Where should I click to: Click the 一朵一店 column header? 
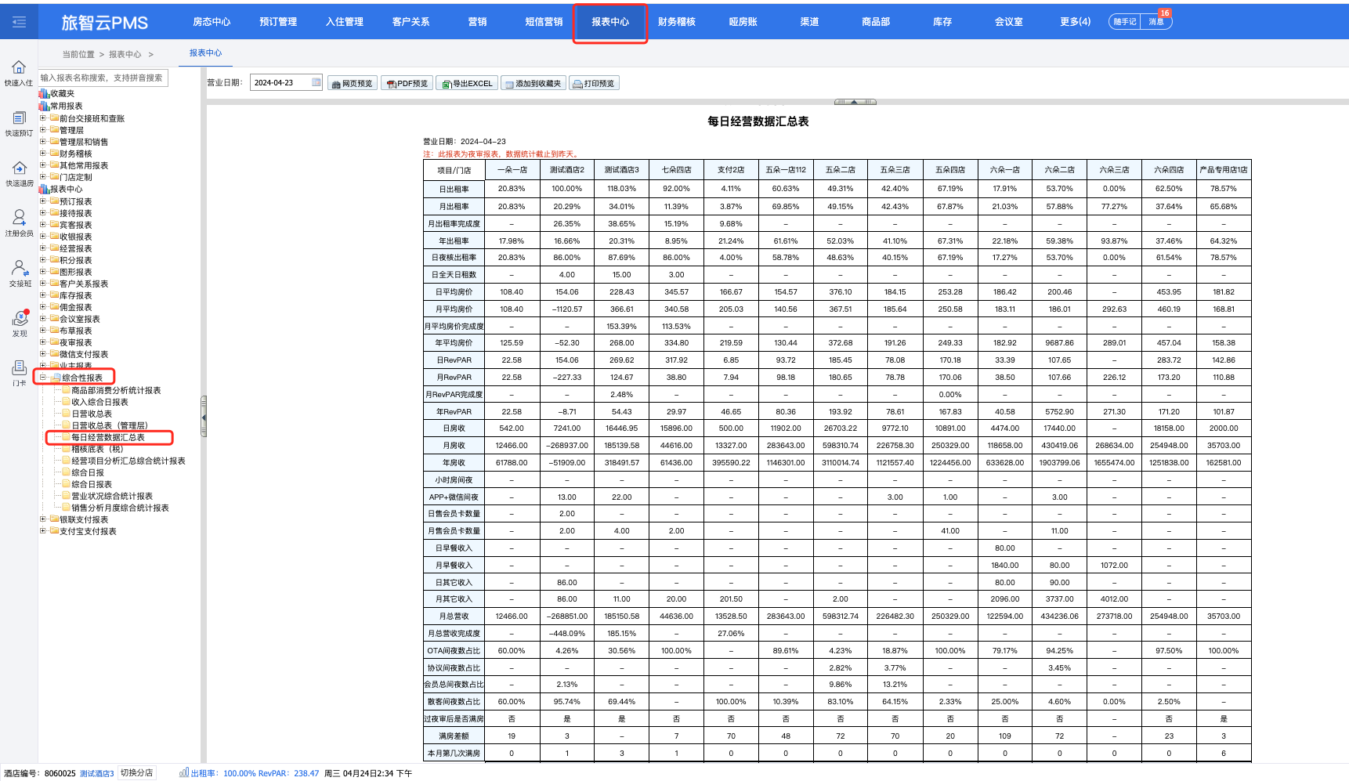pos(512,169)
